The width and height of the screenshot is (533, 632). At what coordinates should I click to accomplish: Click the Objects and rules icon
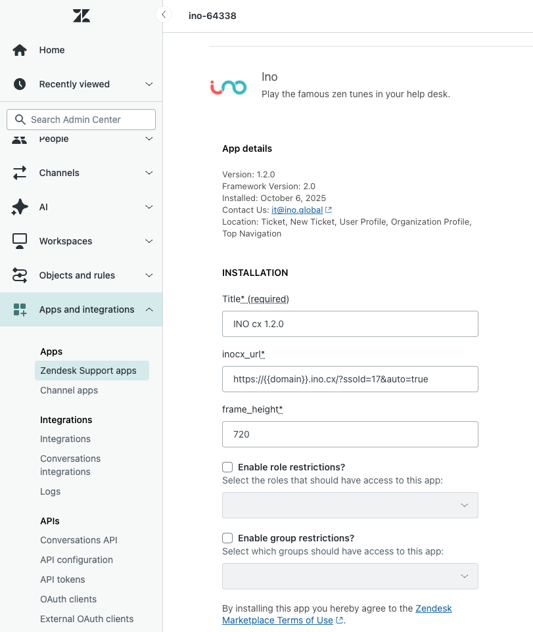[20, 275]
